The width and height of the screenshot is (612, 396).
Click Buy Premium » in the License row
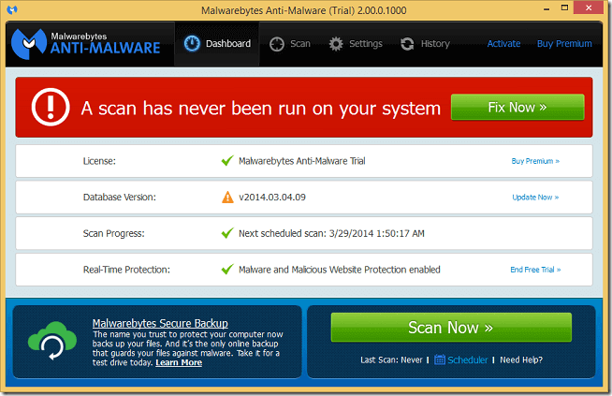[535, 161]
